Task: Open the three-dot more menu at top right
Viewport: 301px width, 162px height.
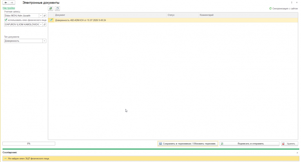Action: tap(292, 2)
